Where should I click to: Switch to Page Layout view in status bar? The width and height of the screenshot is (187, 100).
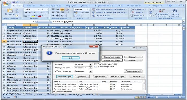click(x=141, y=97)
